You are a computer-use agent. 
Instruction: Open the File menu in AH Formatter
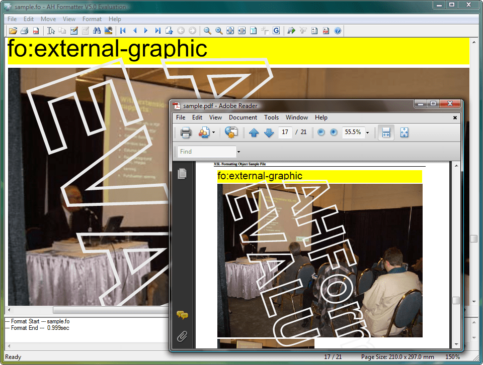pyautogui.click(x=12, y=19)
